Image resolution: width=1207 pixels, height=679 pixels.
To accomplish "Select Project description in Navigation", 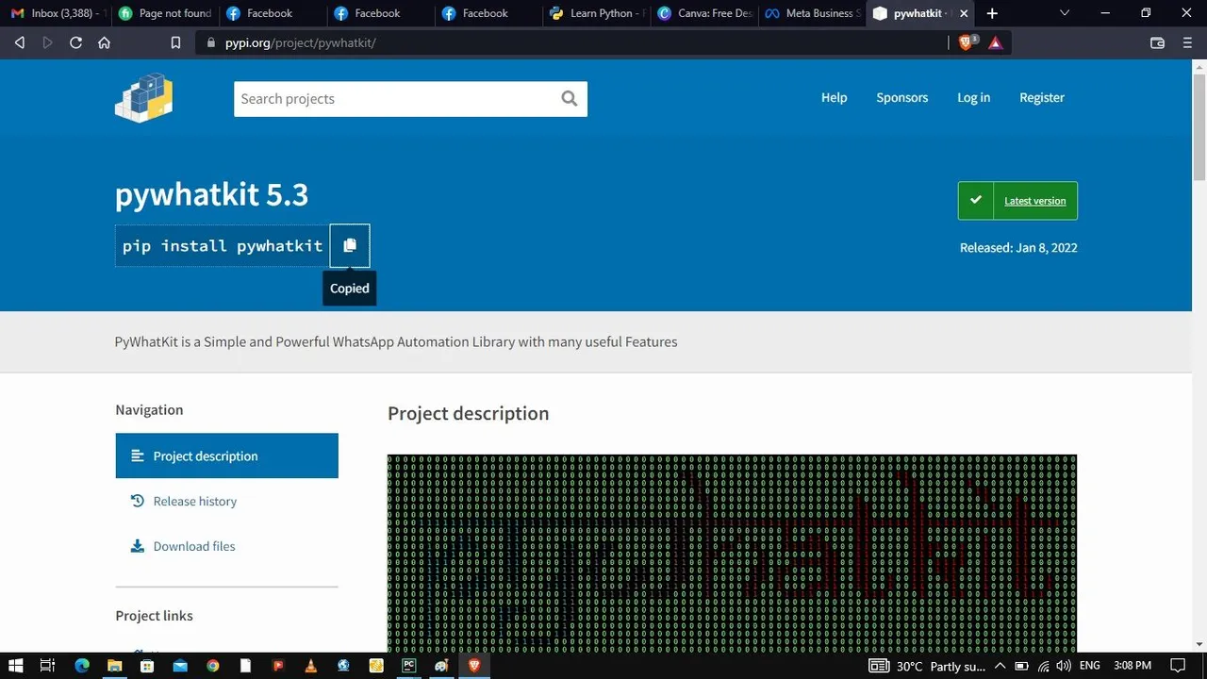I will [226, 455].
